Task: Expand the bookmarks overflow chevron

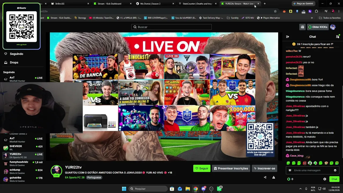Action: click(312, 18)
